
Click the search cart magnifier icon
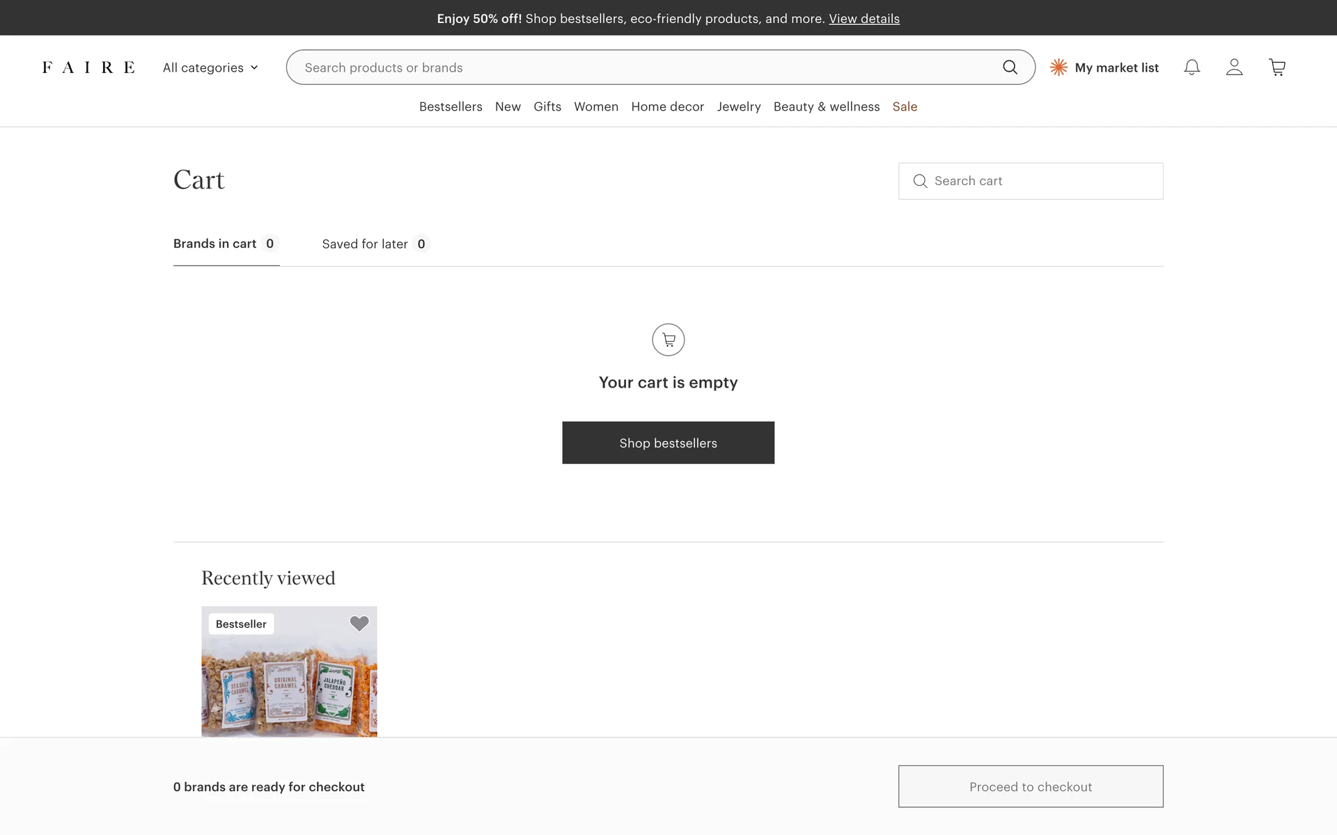click(920, 181)
